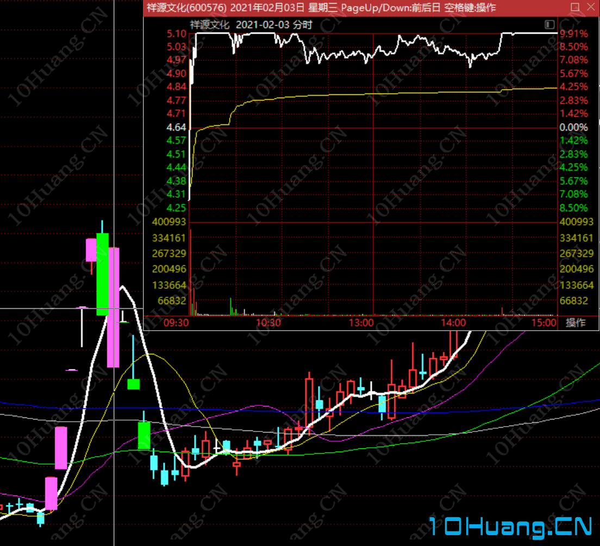The image size is (600, 546).
Task: Select the 4.51 price label
Action: pyautogui.click(x=177, y=154)
